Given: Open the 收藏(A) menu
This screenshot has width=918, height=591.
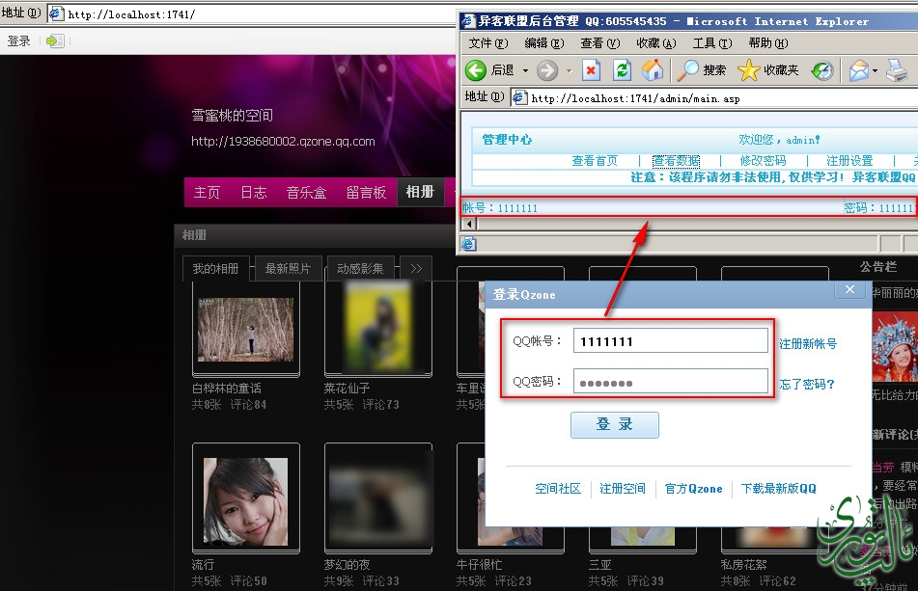Looking at the screenshot, I should click(x=656, y=43).
